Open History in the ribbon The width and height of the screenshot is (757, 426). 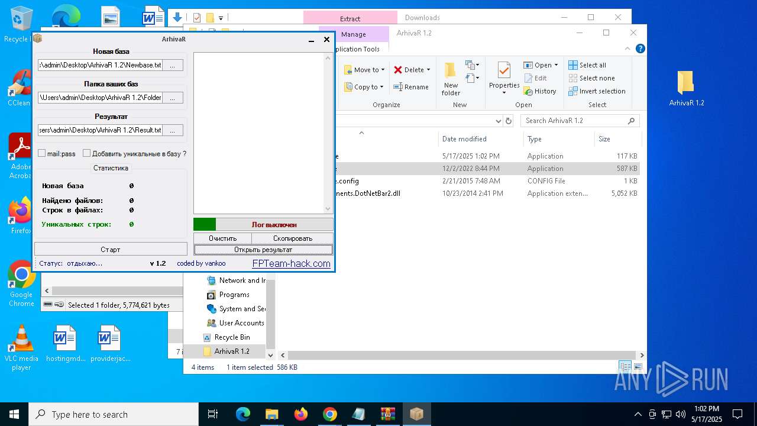540,91
